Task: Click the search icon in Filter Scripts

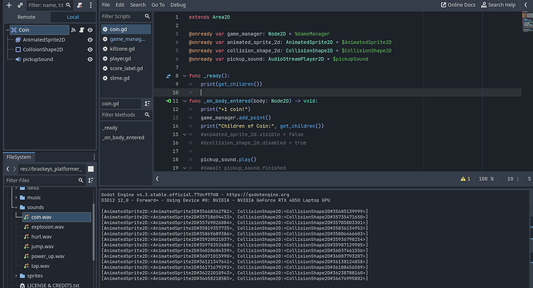Action: pyautogui.click(x=147, y=16)
